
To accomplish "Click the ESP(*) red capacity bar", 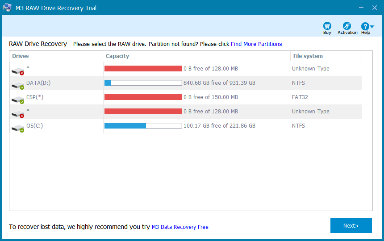I will tap(143, 97).
